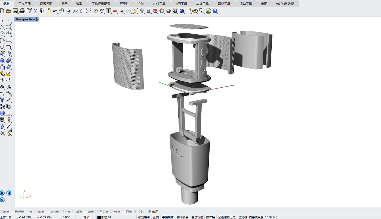Switch to the 曲线工具 tab
The width and height of the screenshot is (381, 219).
pyautogui.click(x=159, y=4)
